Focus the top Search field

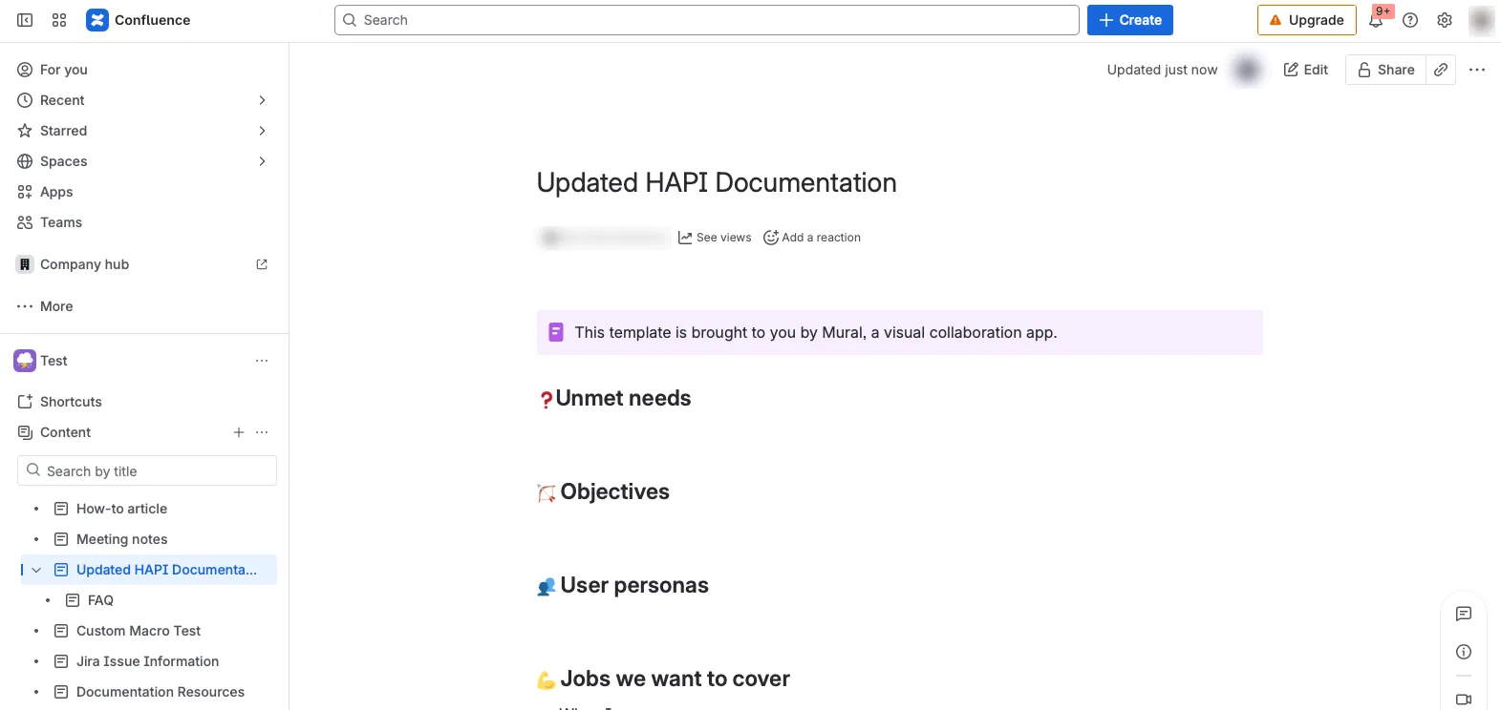707,20
